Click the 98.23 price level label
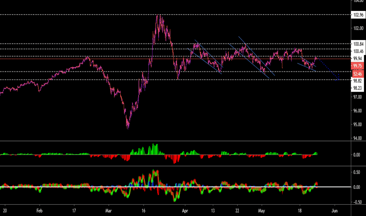 tap(358, 88)
